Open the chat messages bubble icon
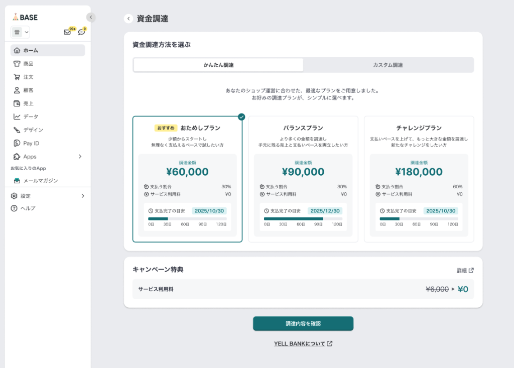 tap(81, 32)
